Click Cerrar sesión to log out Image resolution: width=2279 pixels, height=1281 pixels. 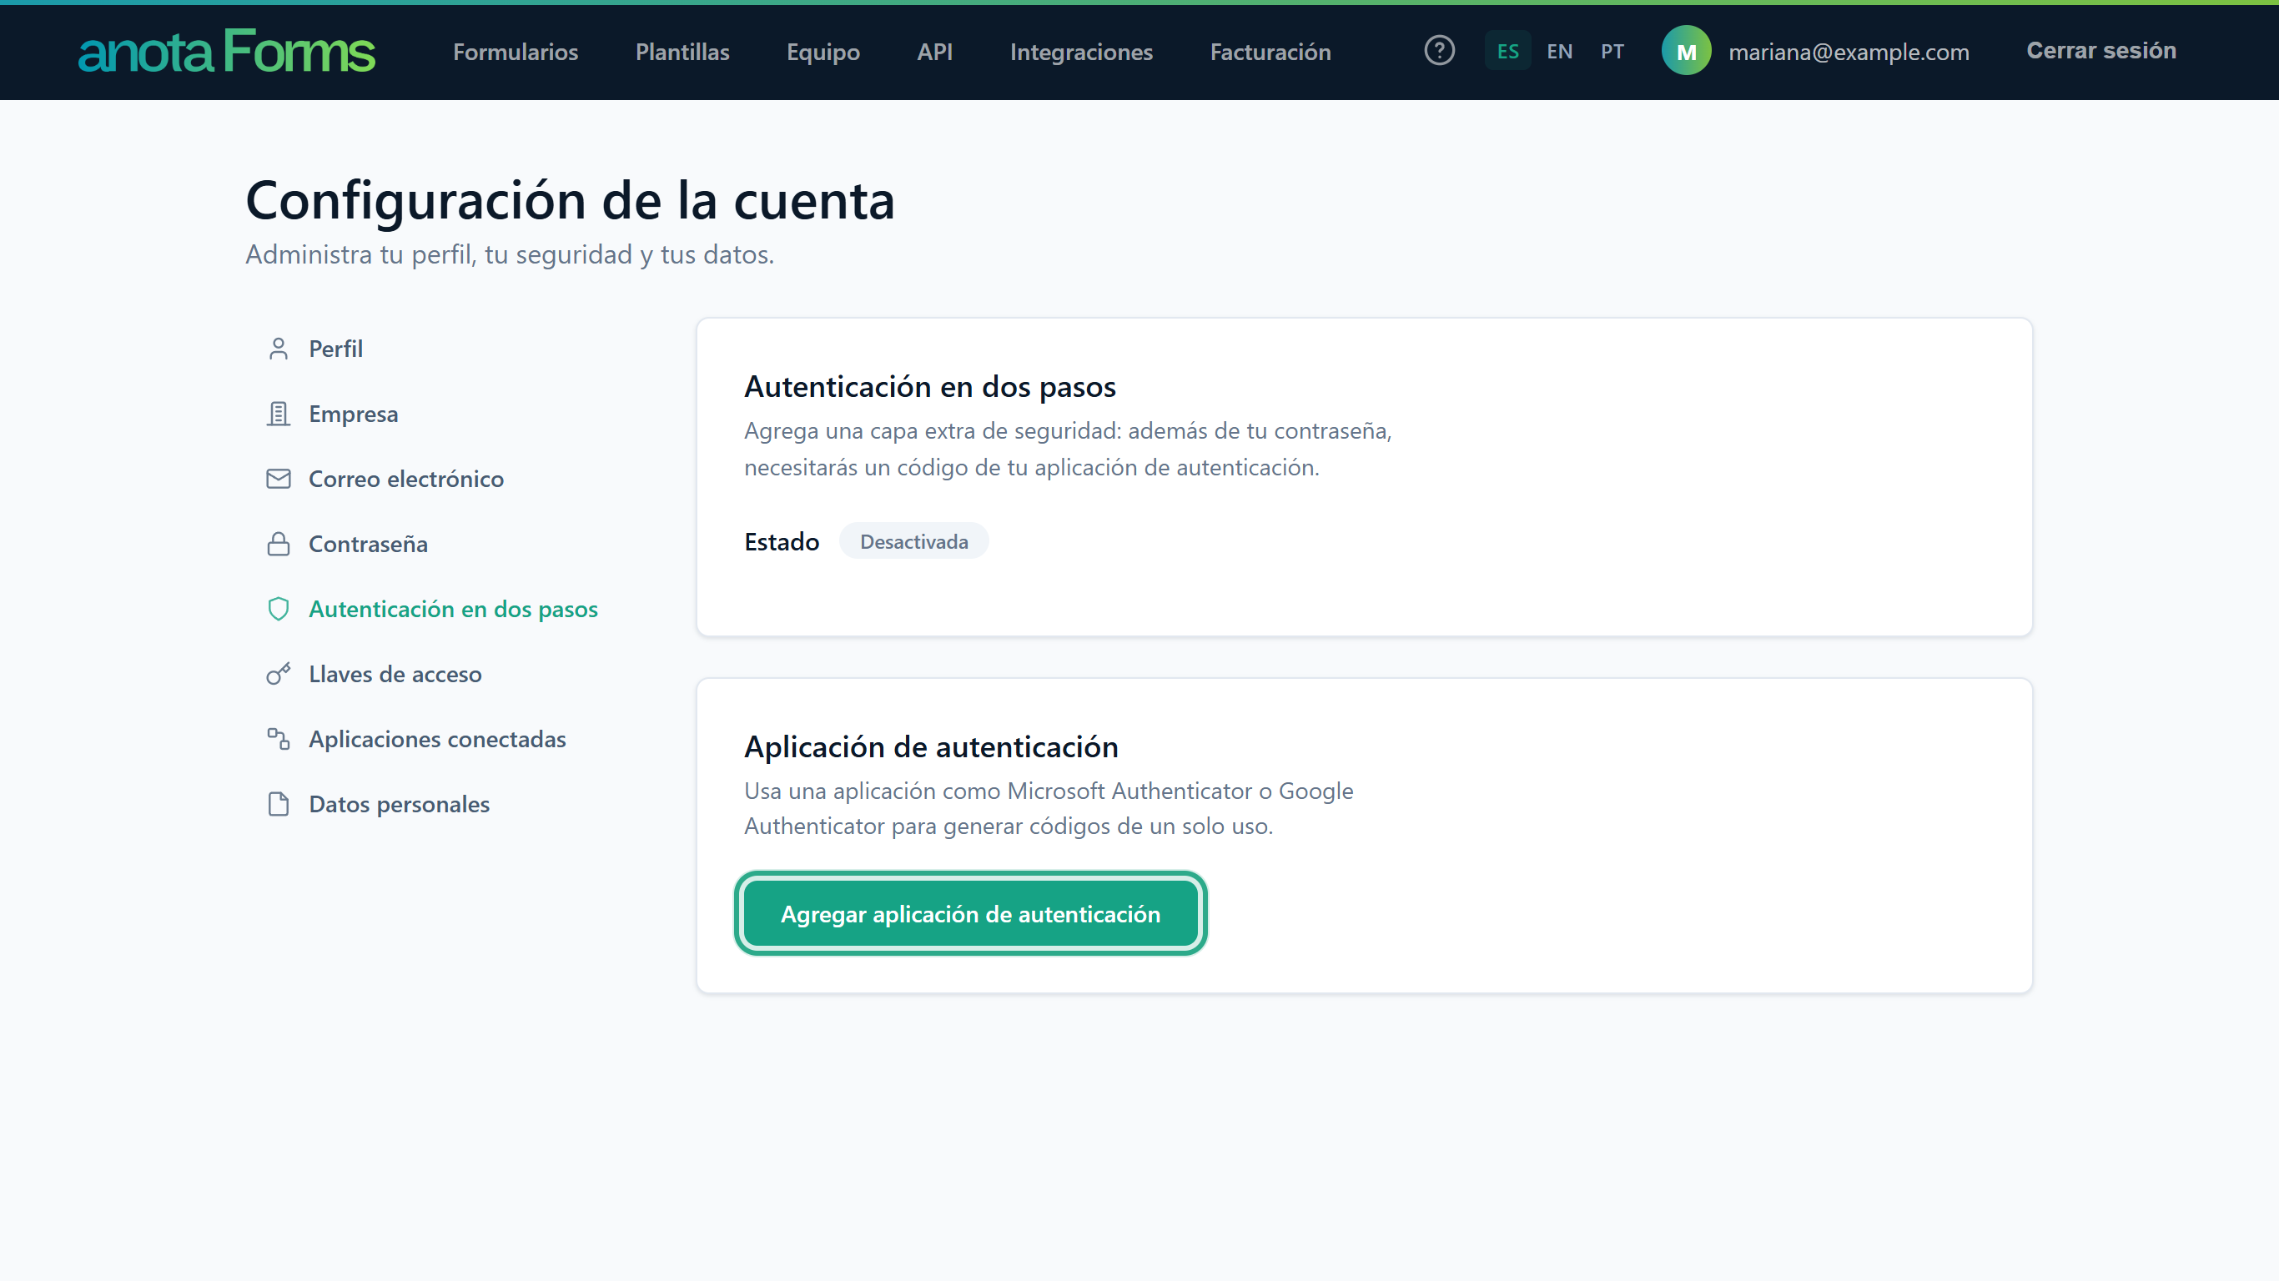[2101, 50]
